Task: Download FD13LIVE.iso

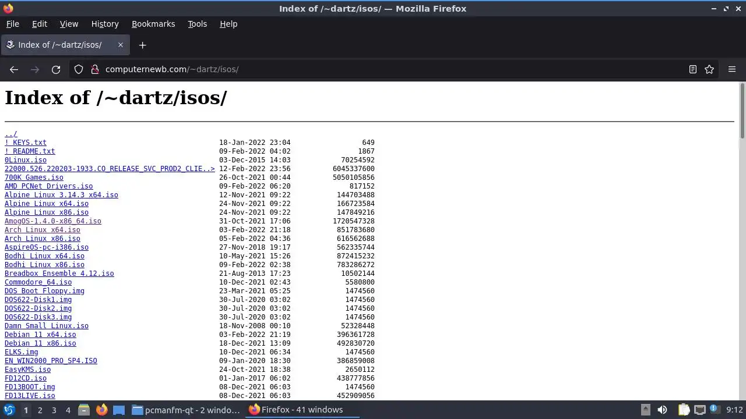Action: [30, 396]
